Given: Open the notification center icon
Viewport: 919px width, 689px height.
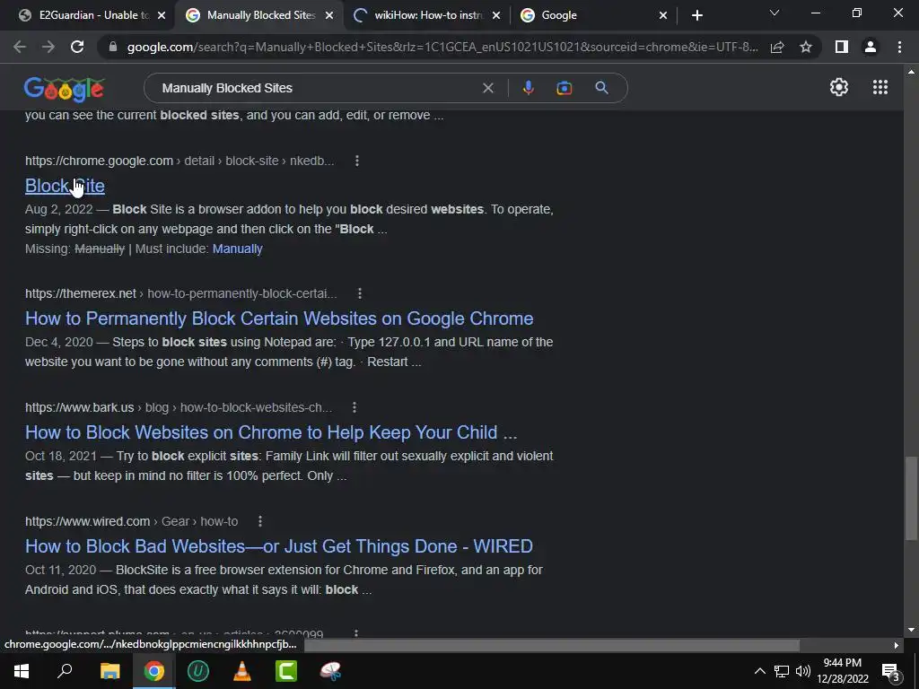Looking at the screenshot, I should 891,671.
